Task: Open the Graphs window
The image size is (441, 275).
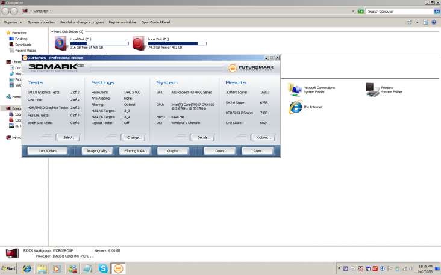Action: (174, 151)
